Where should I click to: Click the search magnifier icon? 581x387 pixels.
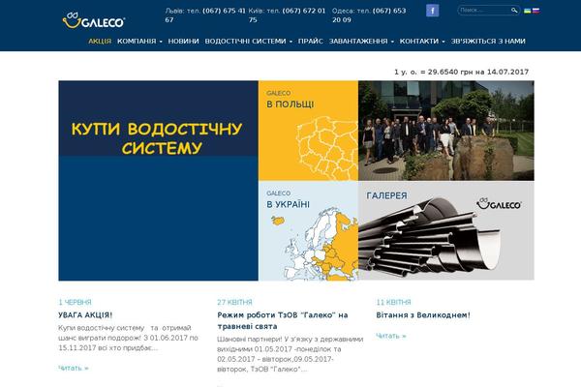click(514, 11)
